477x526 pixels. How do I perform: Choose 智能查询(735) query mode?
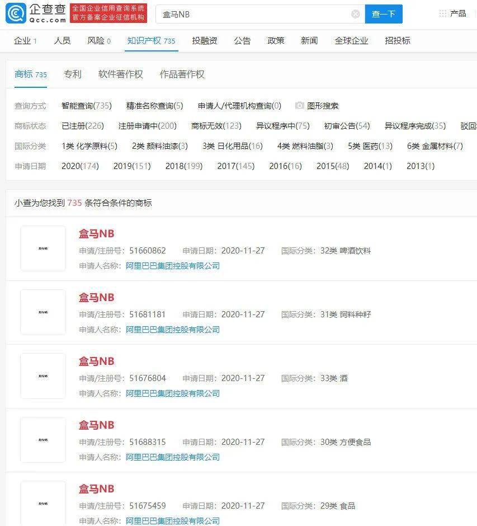click(87, 106)
